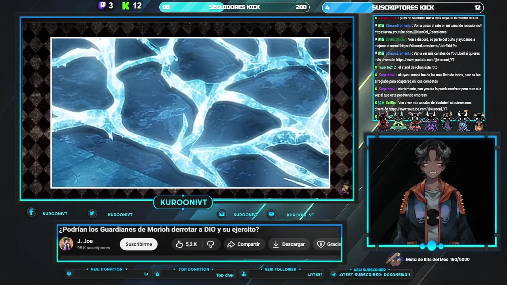Click the glowing slider knob under the avatar cam
The height and width of the screenshot is (285, 507).
(x=431, y=246)
